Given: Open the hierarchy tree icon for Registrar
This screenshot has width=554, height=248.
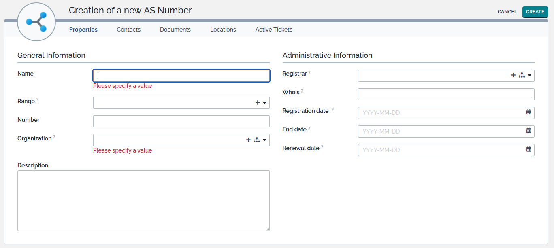Looking at the screenshot, I should tap(521, 75).
